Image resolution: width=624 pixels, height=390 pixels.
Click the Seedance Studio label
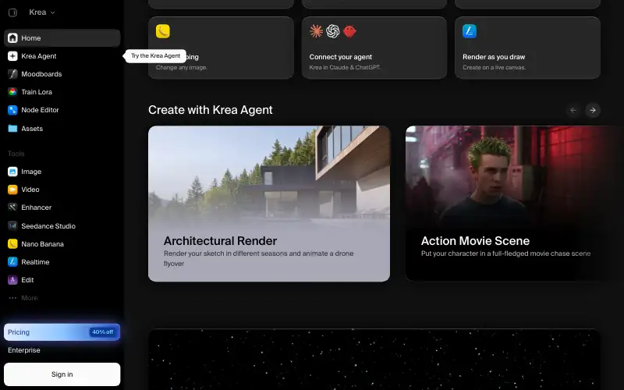coord(48,226)
